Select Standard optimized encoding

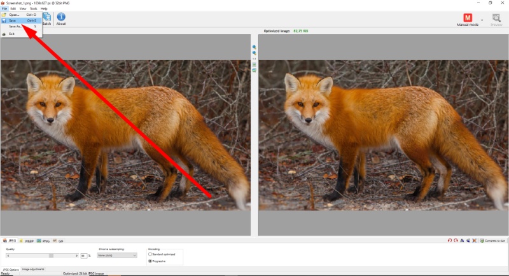click(162, 254)
